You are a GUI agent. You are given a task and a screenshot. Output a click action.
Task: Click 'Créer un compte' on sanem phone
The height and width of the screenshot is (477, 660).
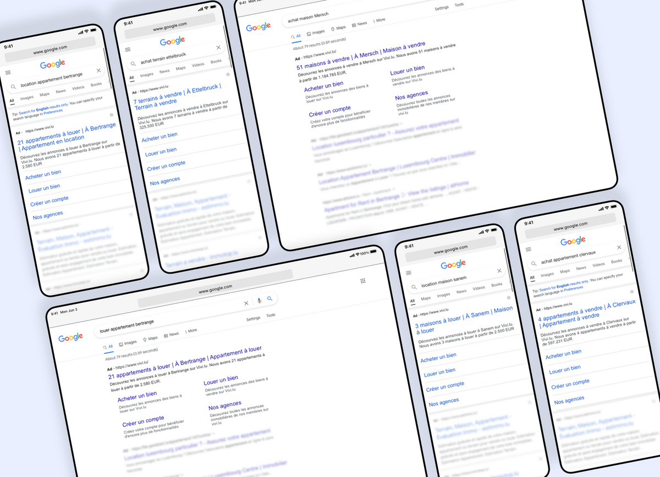(x=446, y=387)
